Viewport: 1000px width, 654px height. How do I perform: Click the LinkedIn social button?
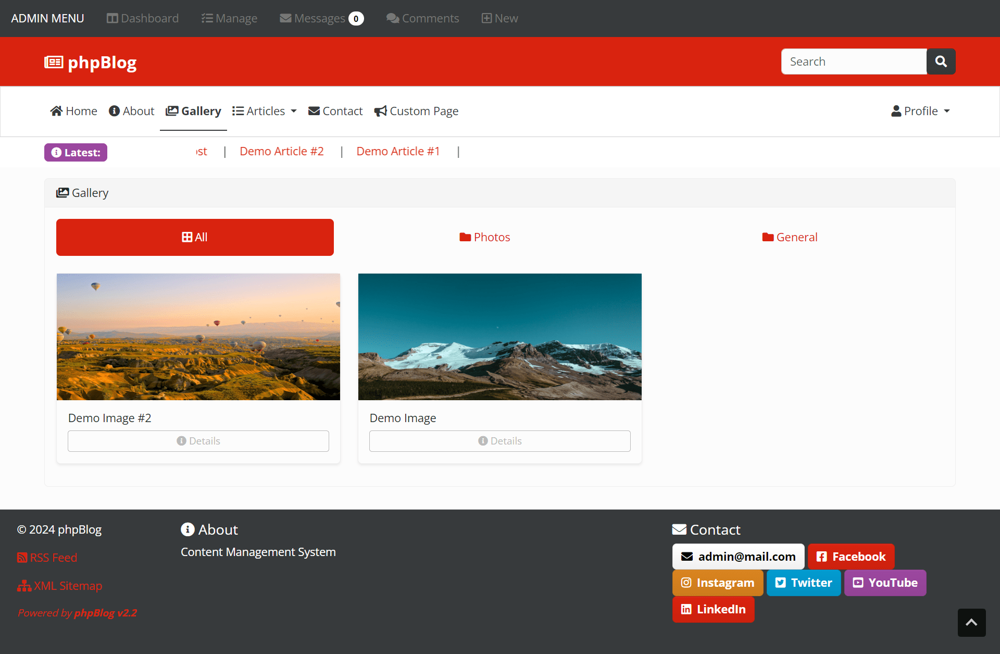click(x=713, y=609)
